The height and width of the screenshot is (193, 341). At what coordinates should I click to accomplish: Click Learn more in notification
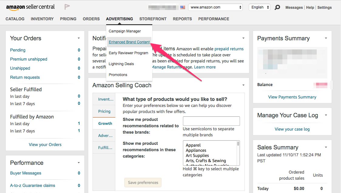click(205, 67)
